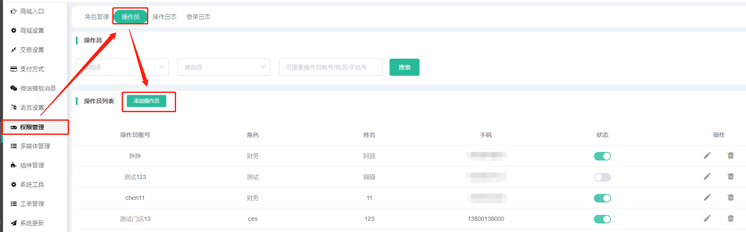Click the 商城入口 sidebar icon

[14, 11]
